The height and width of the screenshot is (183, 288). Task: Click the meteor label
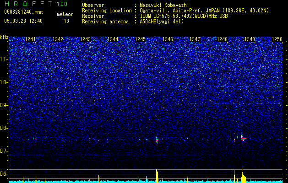click(65, 14)
